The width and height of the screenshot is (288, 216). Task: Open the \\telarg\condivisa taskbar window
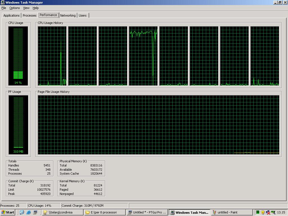point(63,212)
